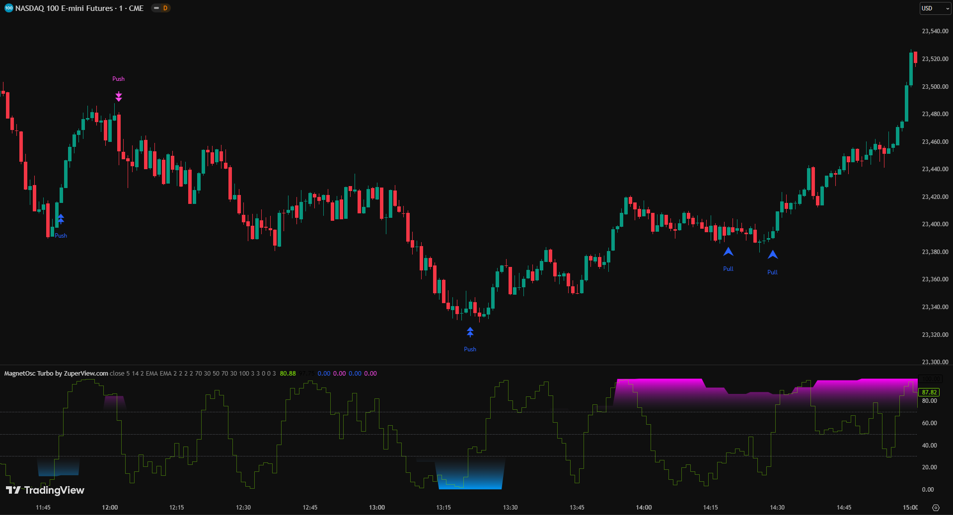Click the NASDAQ 100 E-mini Futures title
The height and width of the screenshot is (515, 953).
click(79, 8)
